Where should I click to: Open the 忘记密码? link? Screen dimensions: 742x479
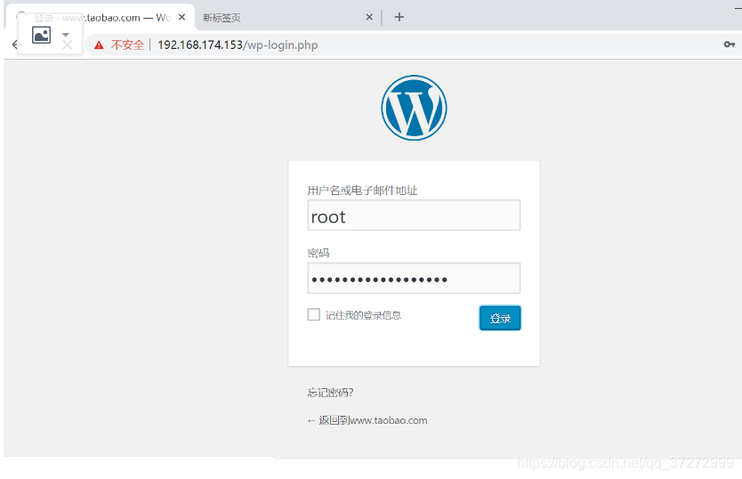(330, 393)
